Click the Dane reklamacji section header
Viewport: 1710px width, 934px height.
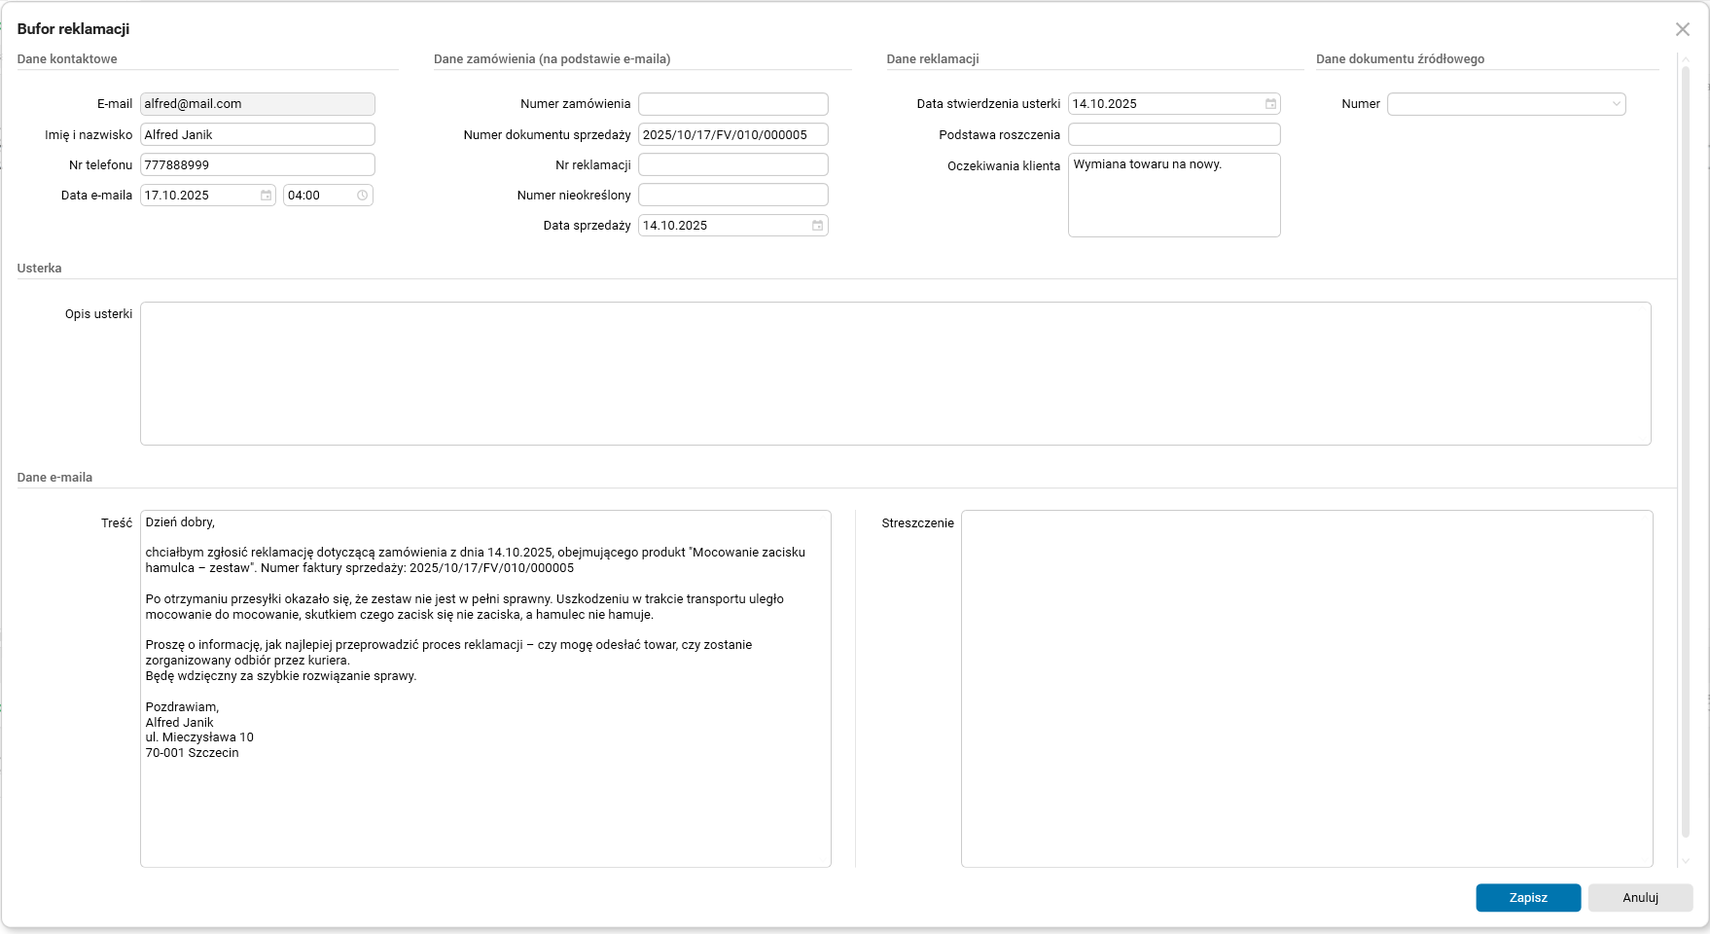click(933, 59)
